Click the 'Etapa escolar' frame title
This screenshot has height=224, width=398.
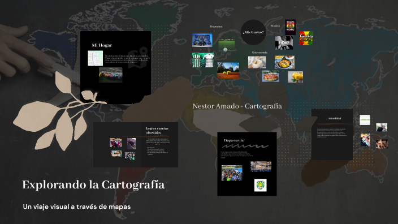pos(234,140)
